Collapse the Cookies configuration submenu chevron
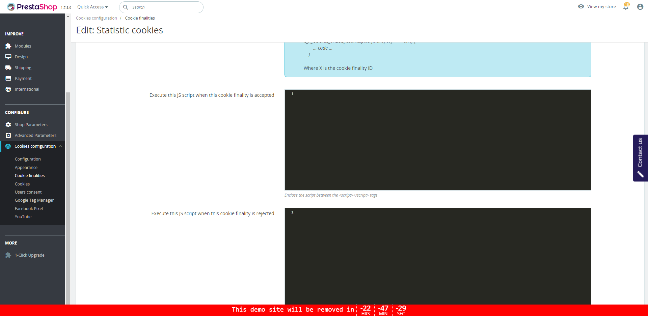The image size is (648, 316). 60,146
